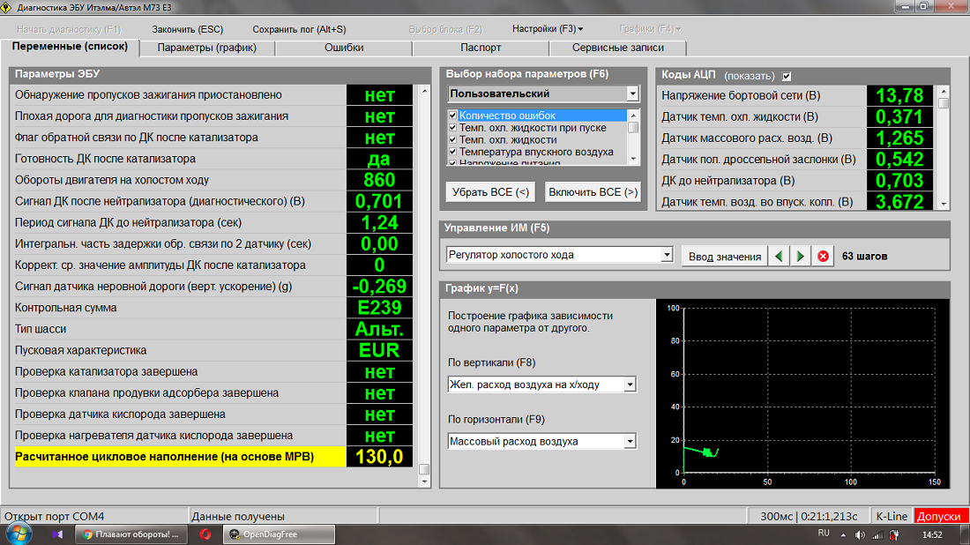Click the green left arrow to decrease steps
Screen dimensions: 970x545
click(779, 256)
